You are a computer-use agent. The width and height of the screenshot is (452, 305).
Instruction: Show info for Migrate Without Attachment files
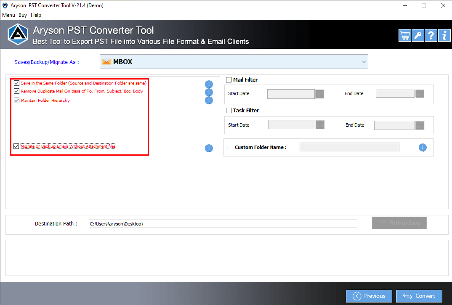(x=209, y=148)
